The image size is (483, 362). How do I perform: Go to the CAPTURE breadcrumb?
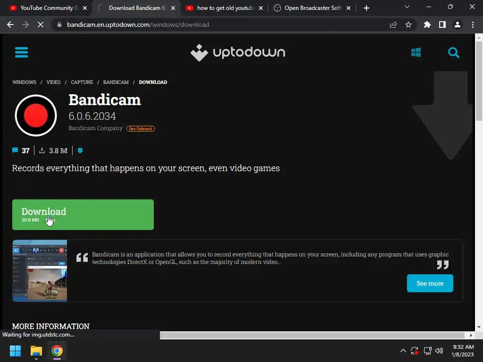click(82, 82)
